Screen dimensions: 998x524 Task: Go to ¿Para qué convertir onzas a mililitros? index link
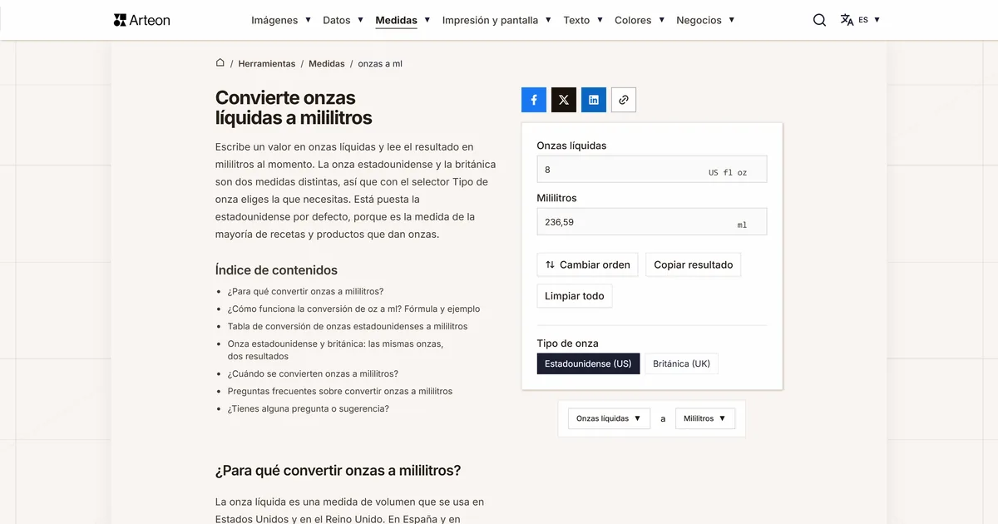(x=305, y=291)
